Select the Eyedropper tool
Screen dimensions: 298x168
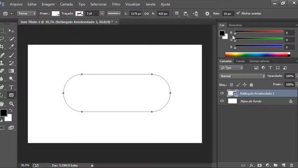pyautogui.click(x=11, y=47)
